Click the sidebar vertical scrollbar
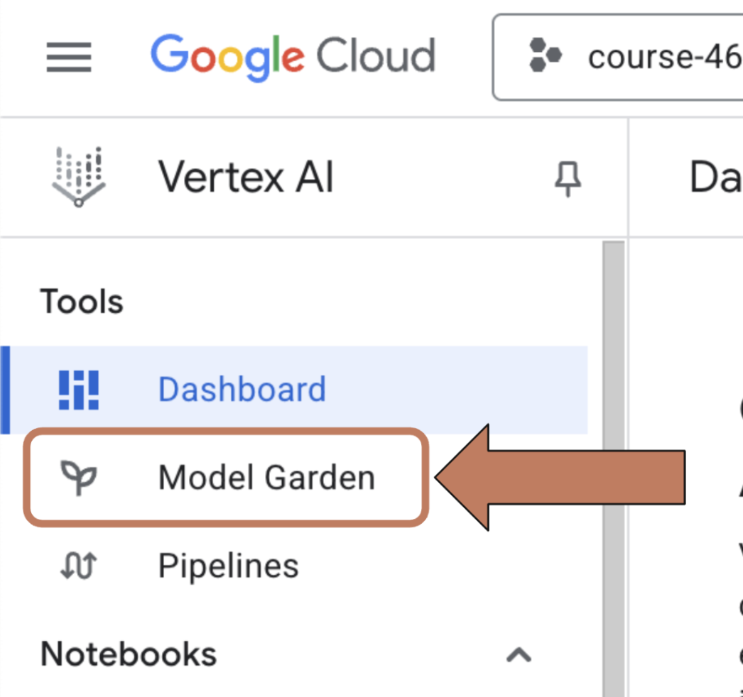 point(614,468)
